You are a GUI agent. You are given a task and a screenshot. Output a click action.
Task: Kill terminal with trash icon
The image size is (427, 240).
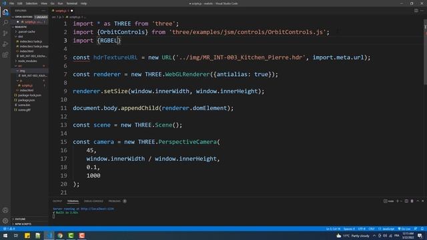[x=412, y=201]
